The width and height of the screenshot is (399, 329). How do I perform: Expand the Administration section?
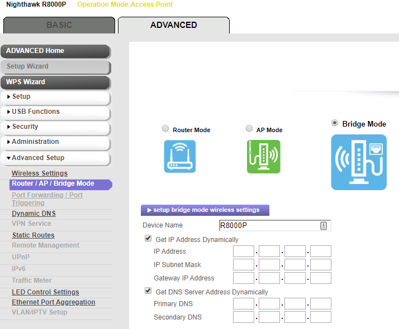click(56, 142)
